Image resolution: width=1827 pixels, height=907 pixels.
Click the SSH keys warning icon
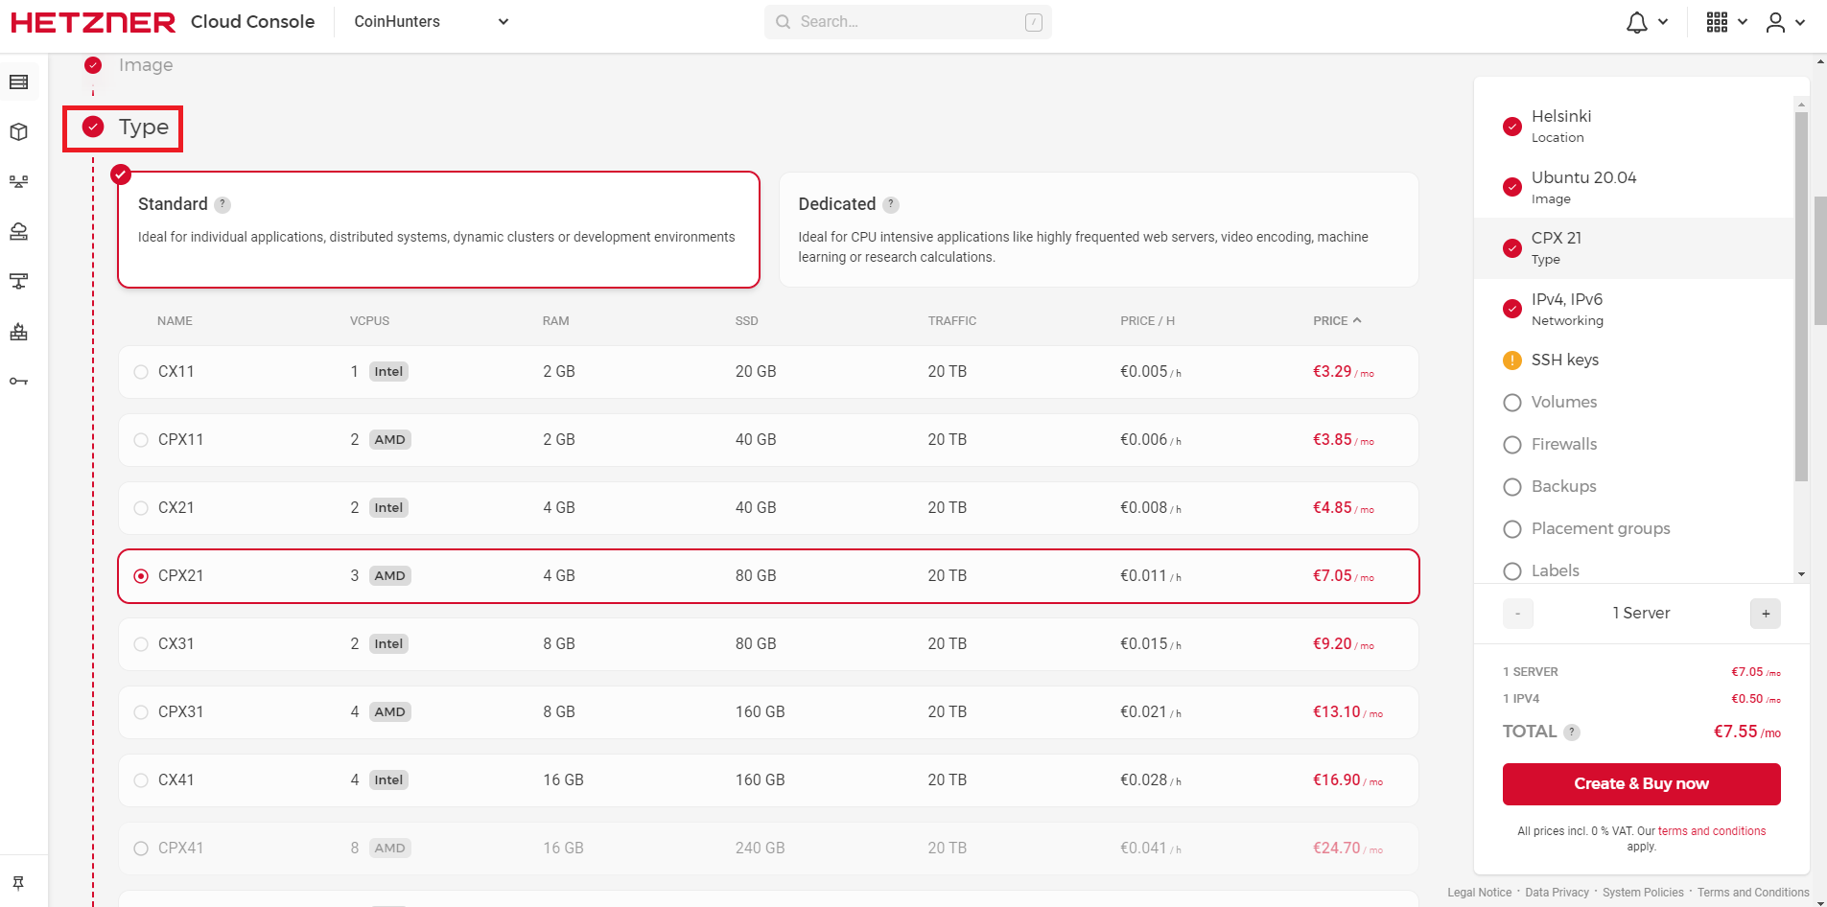point(1512,360)
